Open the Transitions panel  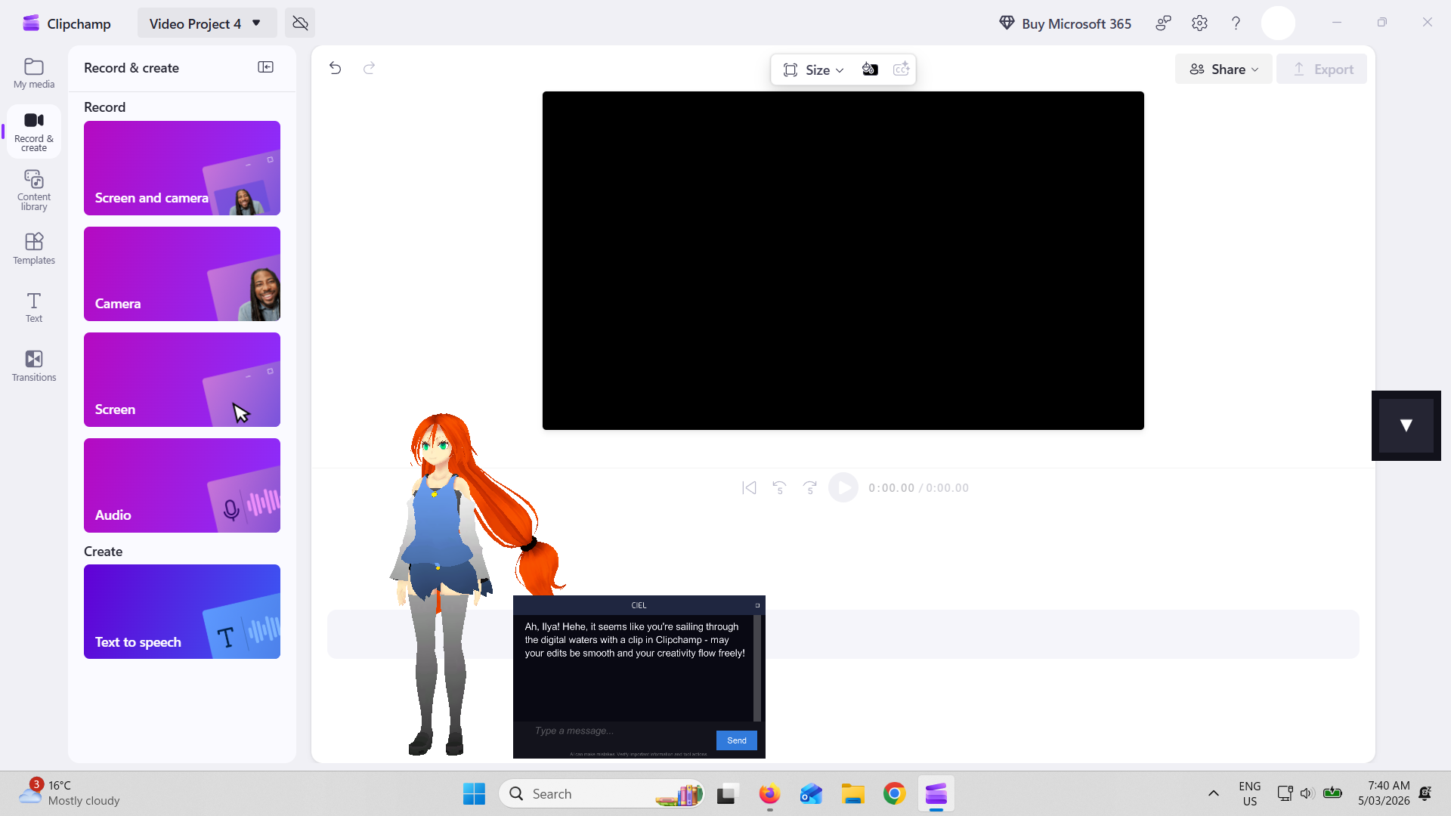click(x=33, y=365)
